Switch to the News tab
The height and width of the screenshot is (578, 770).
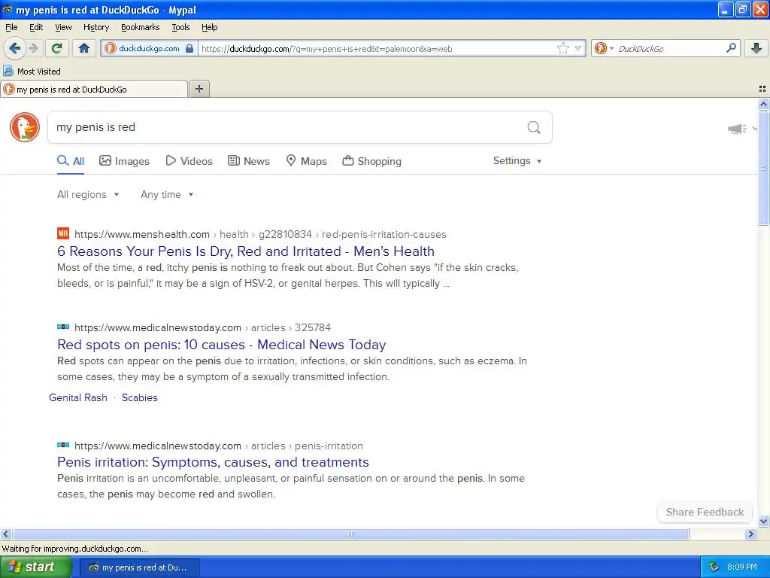(x=248, y=161)
